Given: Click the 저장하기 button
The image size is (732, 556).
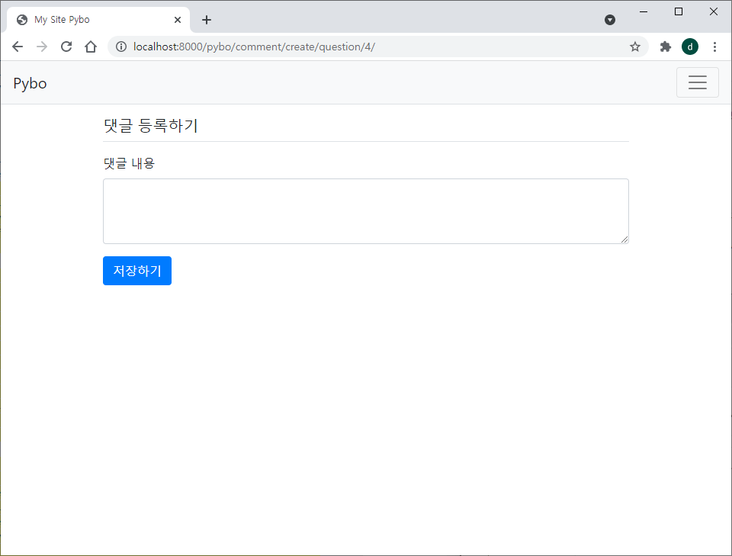Looking at the screenshot, I should pyautogui.click(x=137, y=271).
